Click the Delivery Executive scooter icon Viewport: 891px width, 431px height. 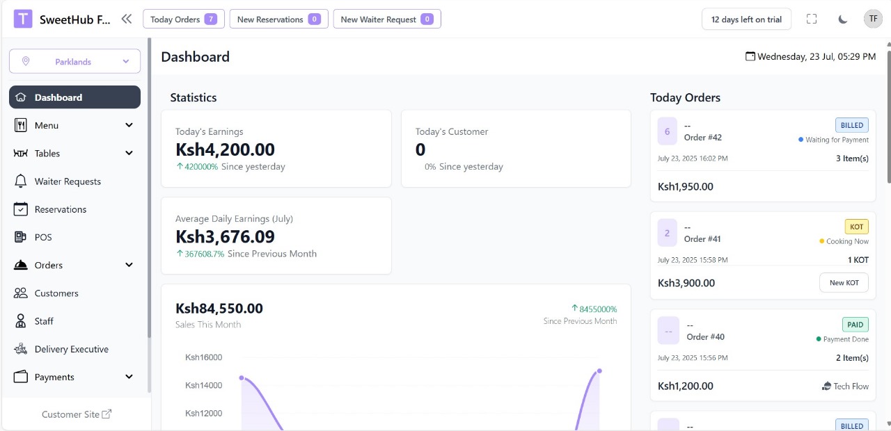tap(21, 349)
